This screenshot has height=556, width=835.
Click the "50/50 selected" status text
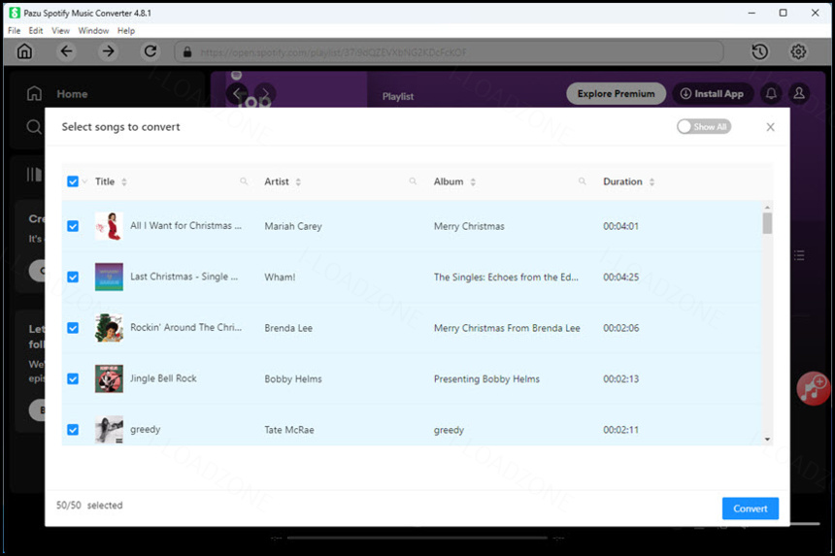[89, 506]
